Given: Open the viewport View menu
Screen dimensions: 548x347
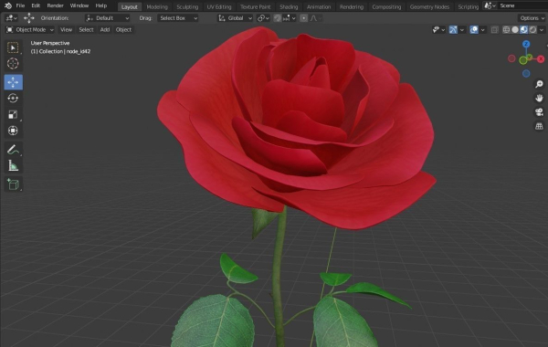Looking at the screenshot, I should [66, 30].
